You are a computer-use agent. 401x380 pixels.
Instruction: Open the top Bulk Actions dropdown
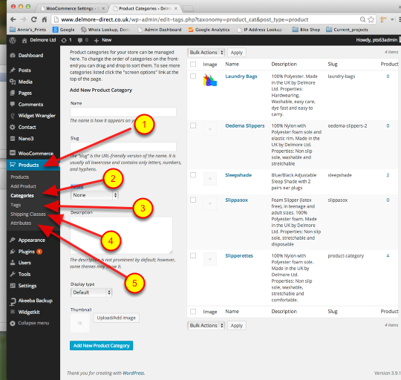[x=206, y=53]
